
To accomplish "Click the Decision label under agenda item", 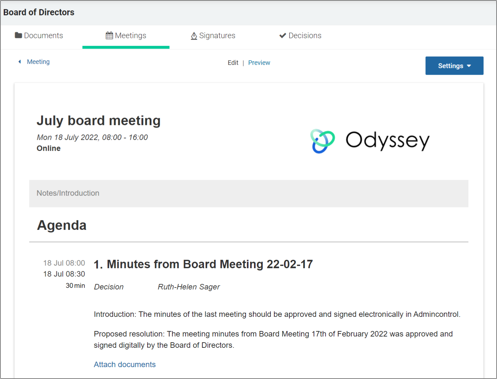I will pos(109,287).
